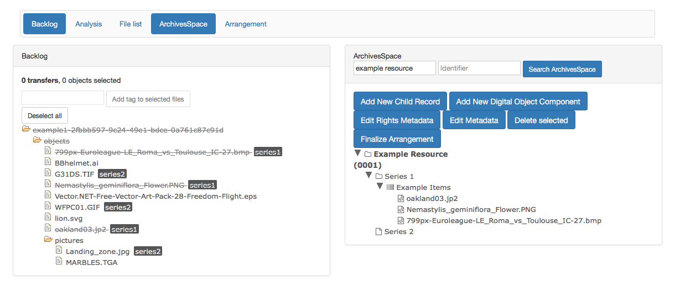Click the file icon beside lion.svg
675x286 pixels.
[49, 218]
